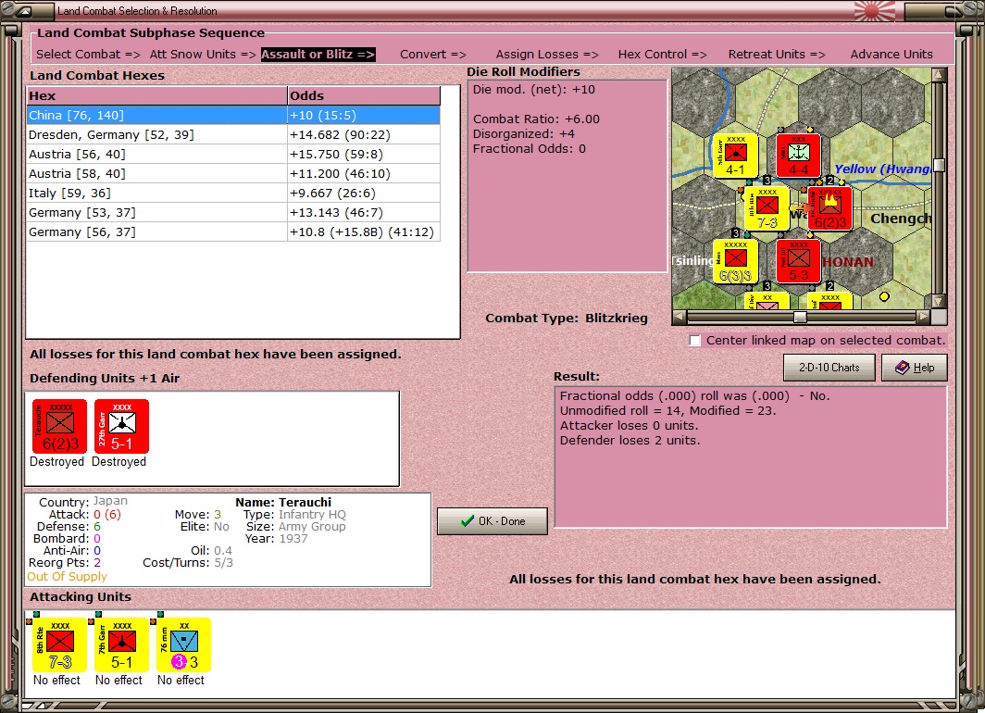
Task: Enable center linked map on selected combat
Action: (x=694, y=341)
